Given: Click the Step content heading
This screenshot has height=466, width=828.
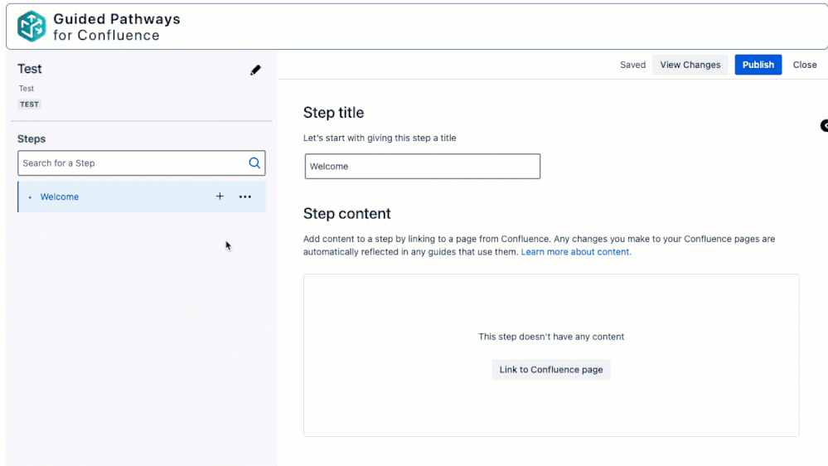Looking at the screenshot, I should click(x=347, y=213).
